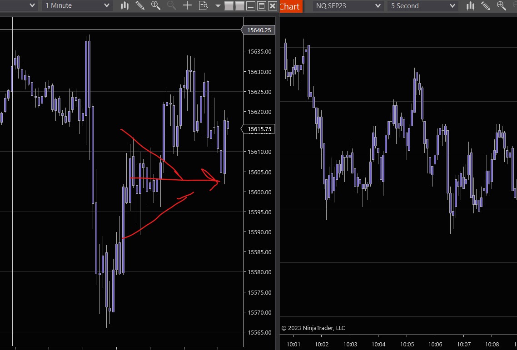Open the Data Box icon in left chart
The height and width of the screenshot is (350, 517).
(x=204, y=5)
